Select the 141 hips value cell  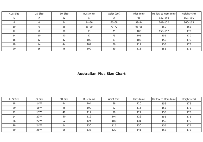click(x=139, y=130)
